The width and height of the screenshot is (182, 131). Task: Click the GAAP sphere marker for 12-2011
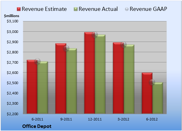95,35
